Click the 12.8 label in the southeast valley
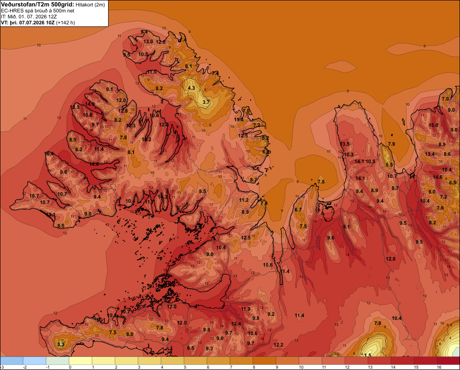 (x=391, y=259)
